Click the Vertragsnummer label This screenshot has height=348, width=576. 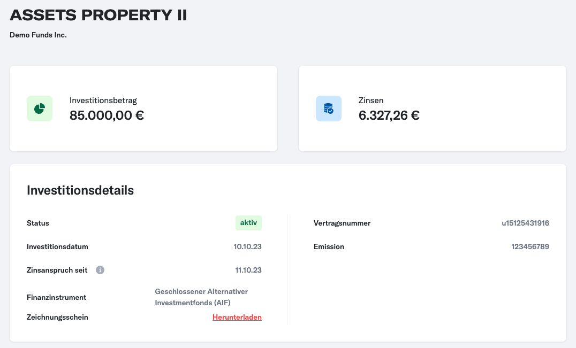point(342,223)
